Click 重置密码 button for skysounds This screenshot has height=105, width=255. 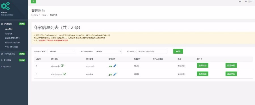231,65
